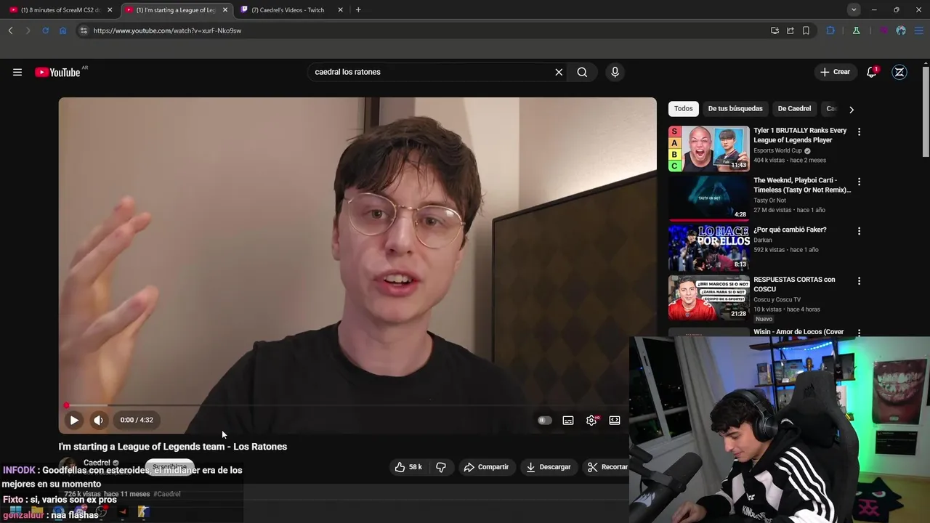Download the video via Descargar
The width and height of the screenshot is (930, 523).
[549, 467]
